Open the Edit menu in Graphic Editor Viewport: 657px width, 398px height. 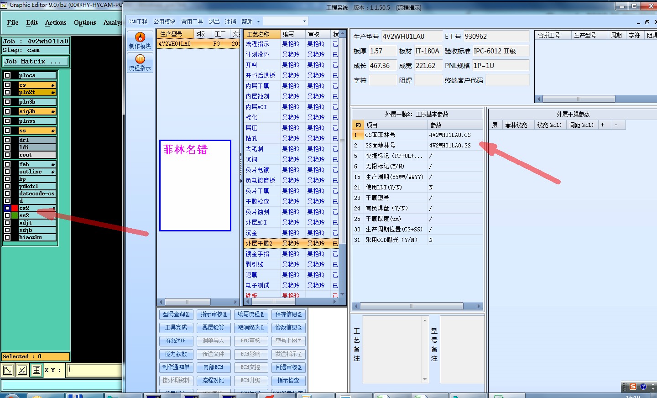(x=32, y=22)
